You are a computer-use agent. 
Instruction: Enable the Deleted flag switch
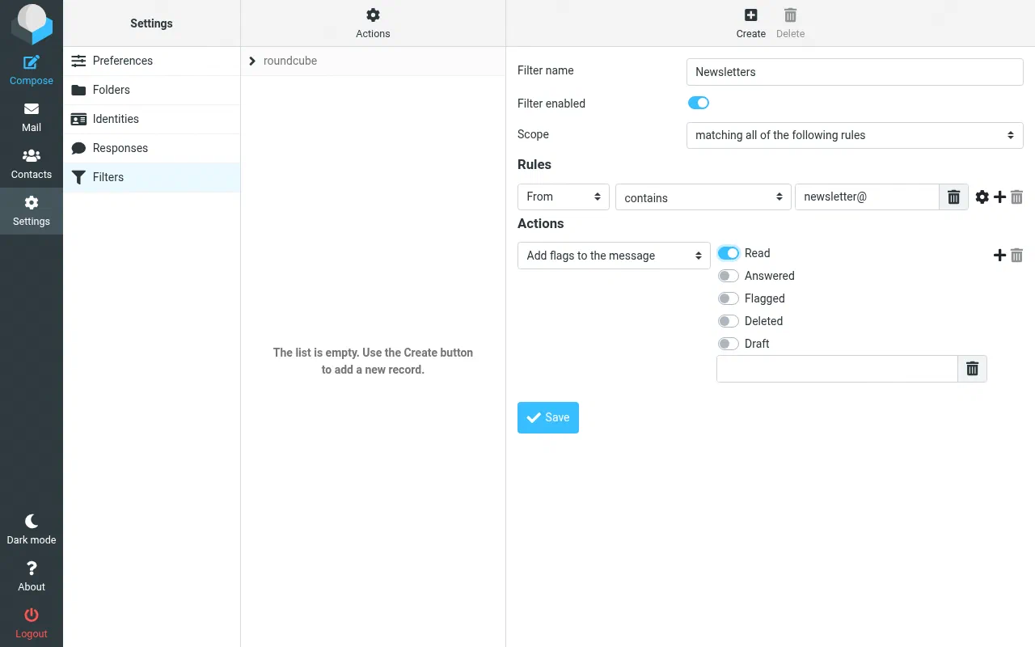[x=729, y=321]
